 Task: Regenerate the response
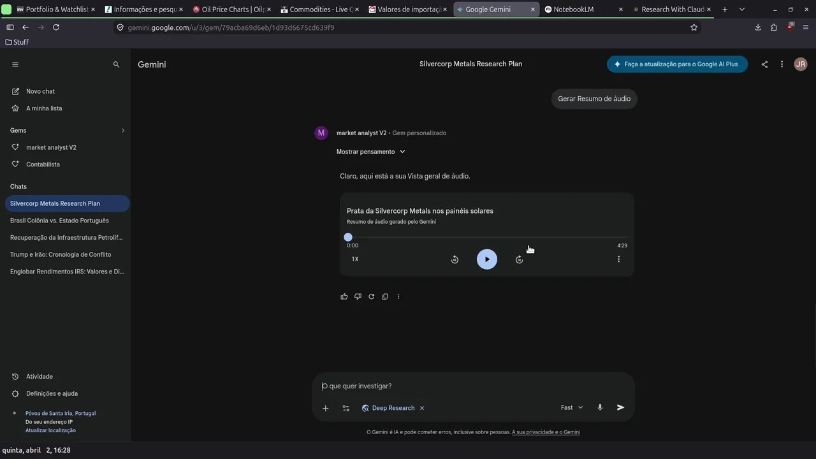pos(371,296)
